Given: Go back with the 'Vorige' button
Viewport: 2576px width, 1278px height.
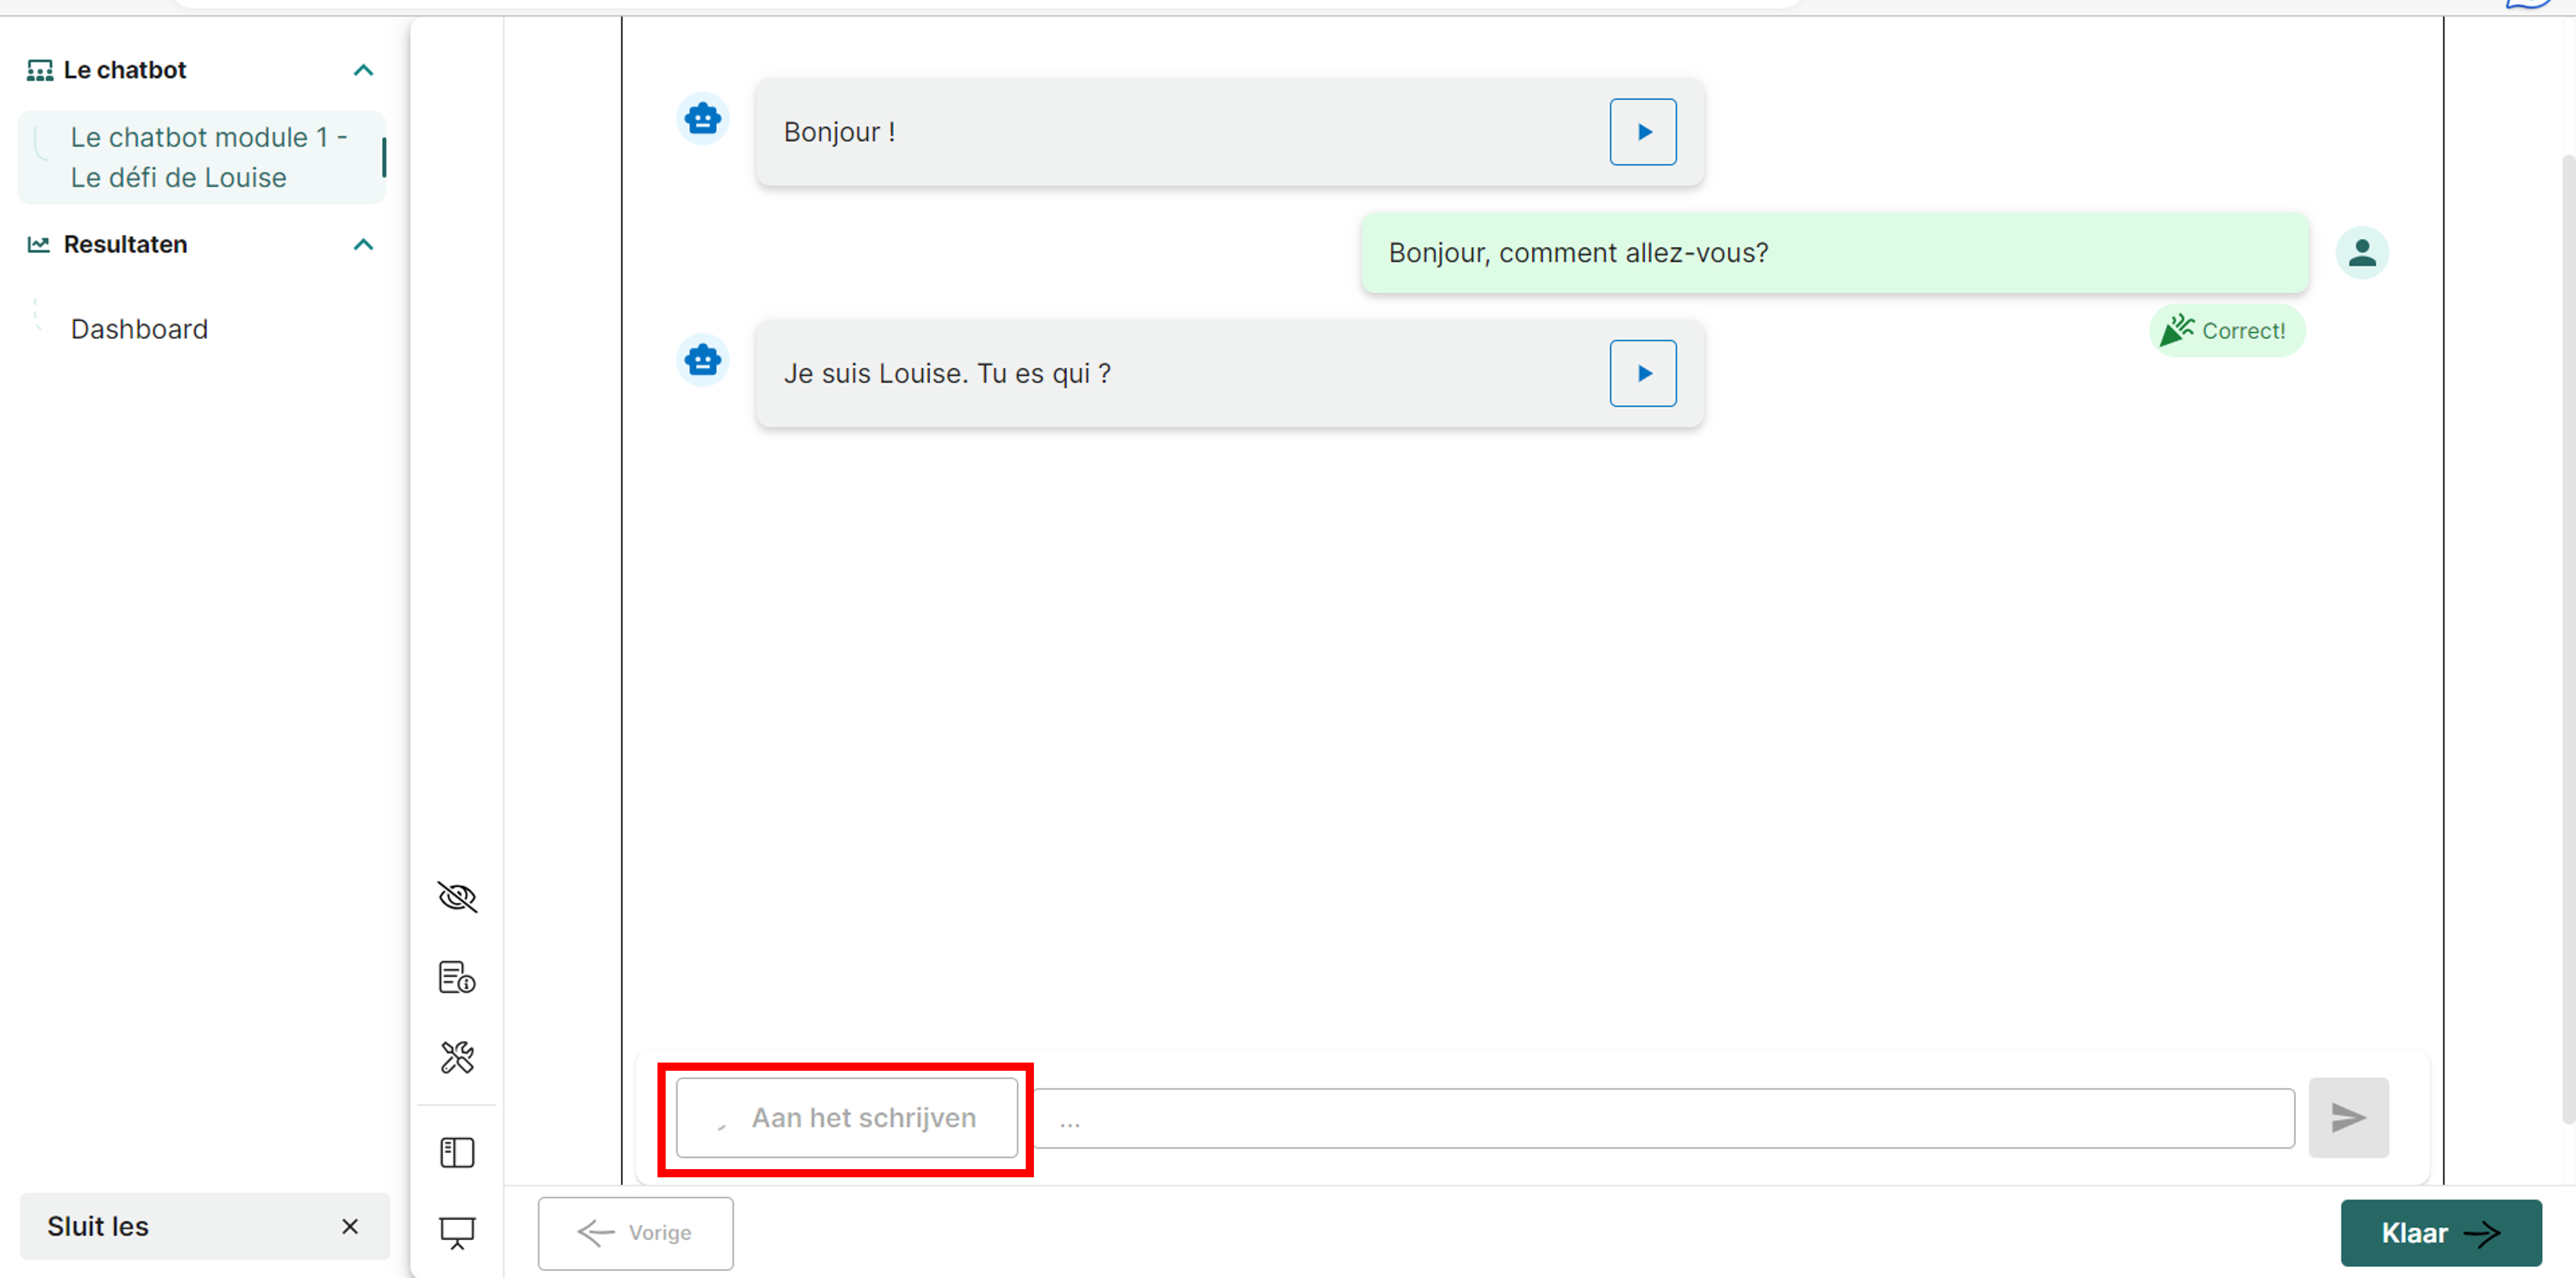Looking at the screenshot, I should click(635, 1232).
